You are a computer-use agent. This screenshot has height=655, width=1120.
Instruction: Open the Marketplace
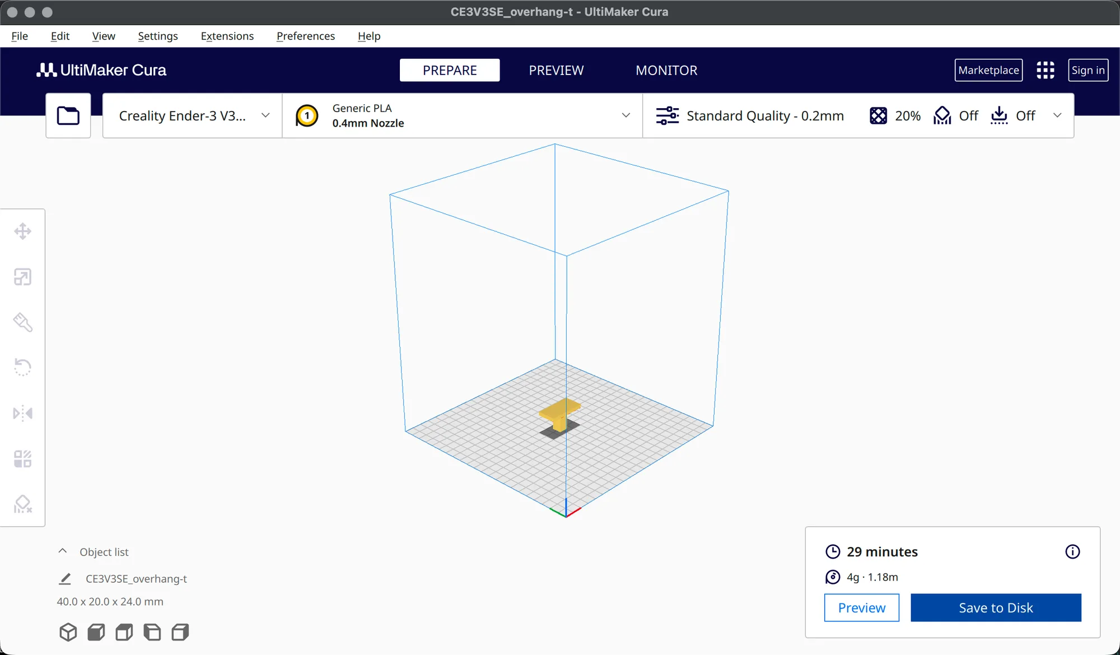coord(988,70)
